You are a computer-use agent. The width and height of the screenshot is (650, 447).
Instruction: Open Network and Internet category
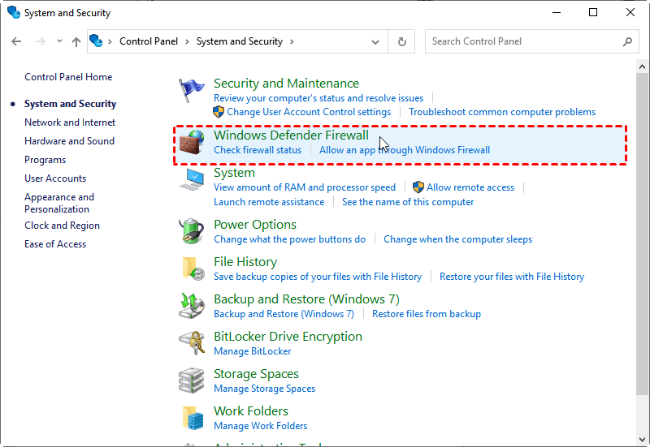tap(70, 122)
